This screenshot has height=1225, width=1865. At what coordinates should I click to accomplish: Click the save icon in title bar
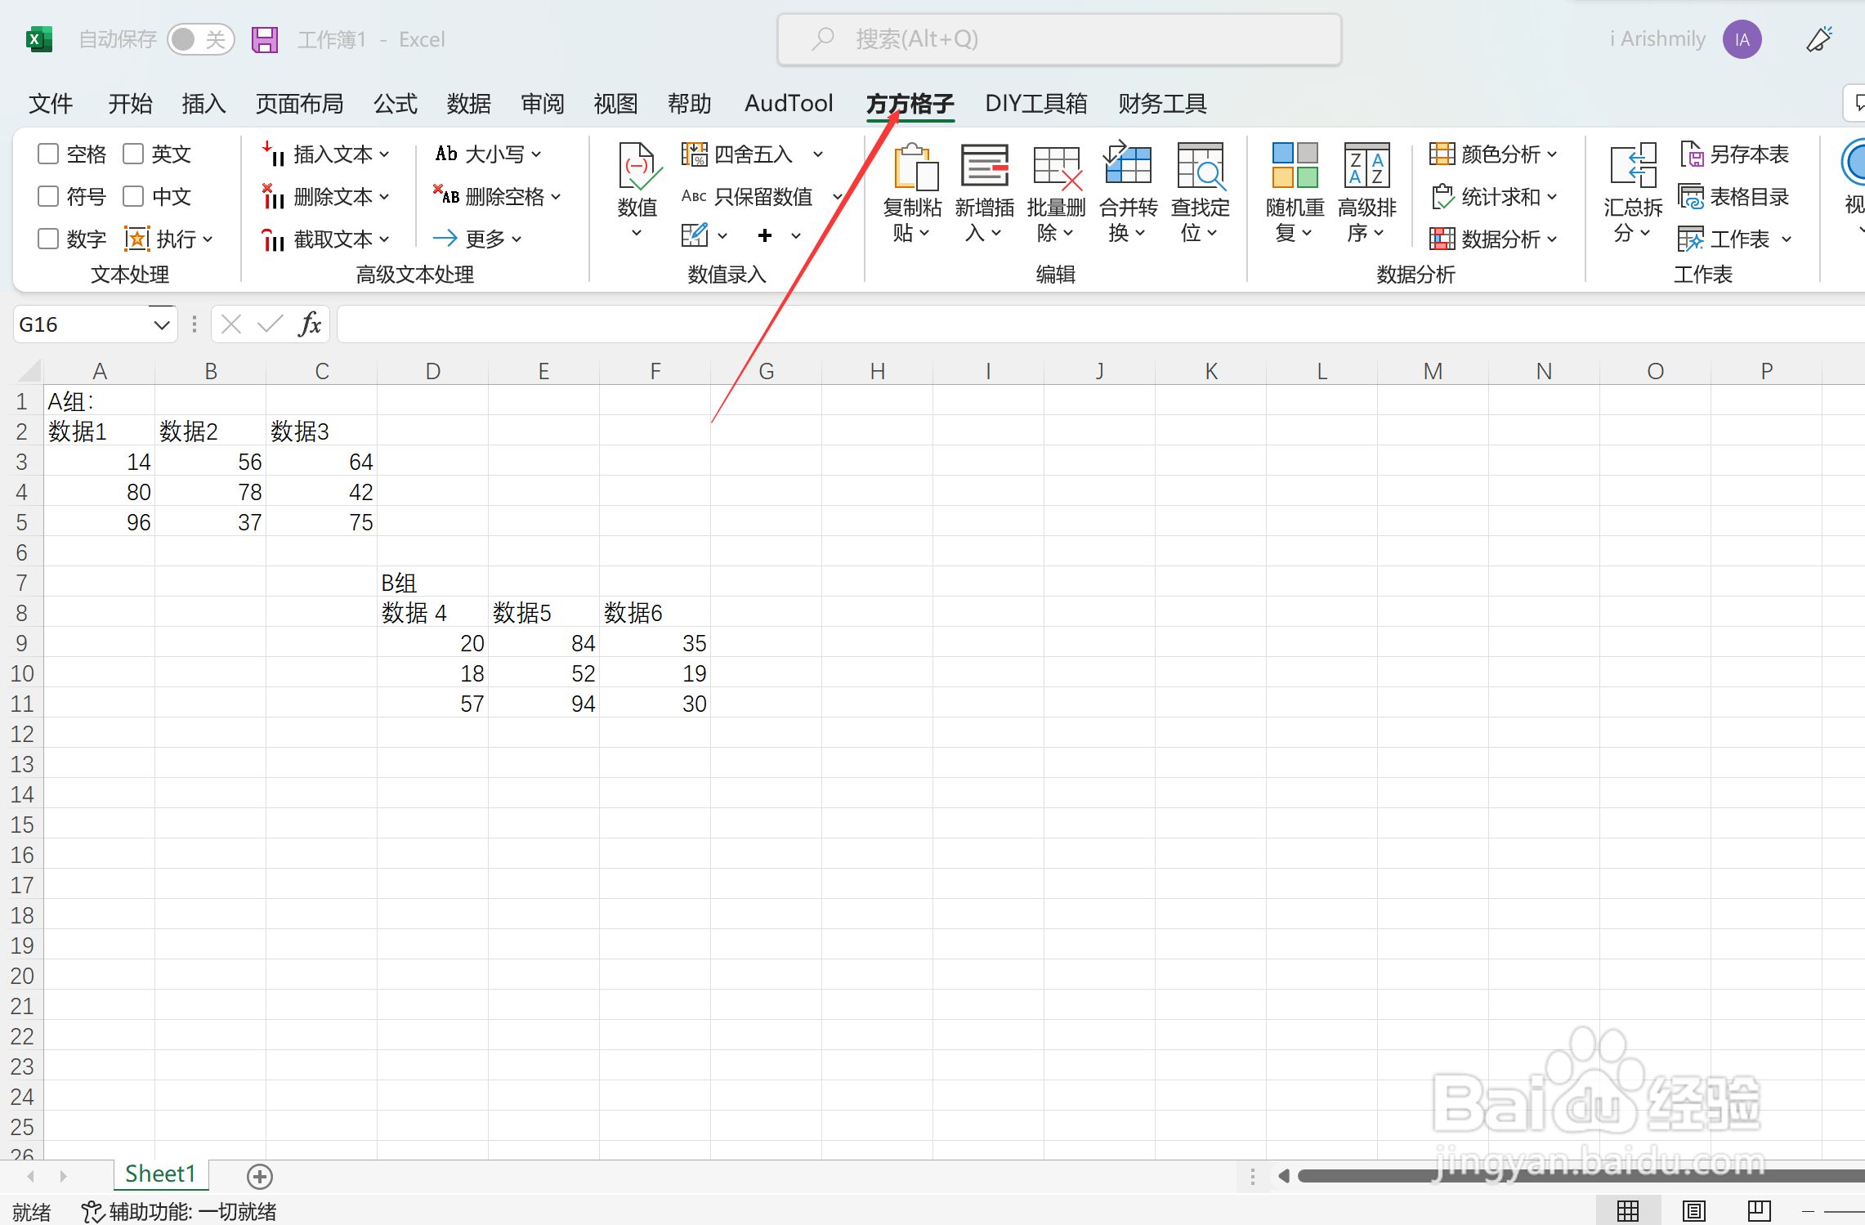pos(265,39)
